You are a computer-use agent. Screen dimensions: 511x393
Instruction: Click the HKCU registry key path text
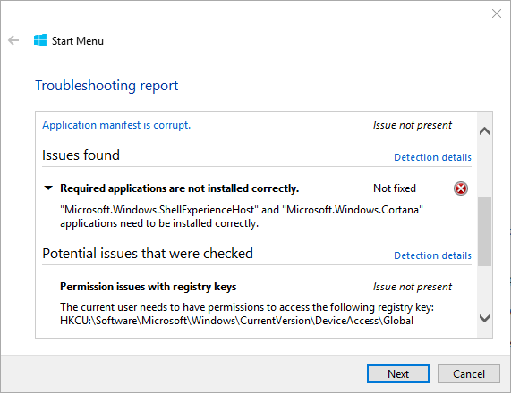[236, 321]
